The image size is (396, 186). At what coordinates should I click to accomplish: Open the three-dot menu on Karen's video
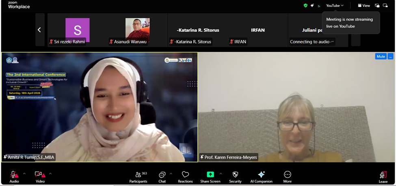(x=390, y=56)
